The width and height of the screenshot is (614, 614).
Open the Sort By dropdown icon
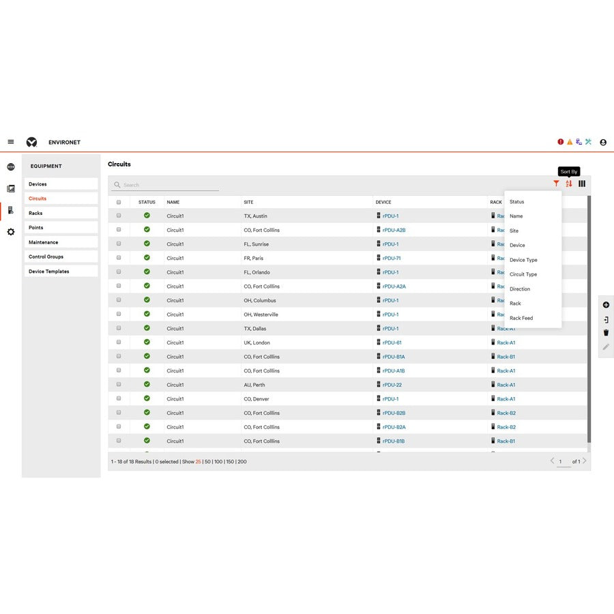(569, 184)
